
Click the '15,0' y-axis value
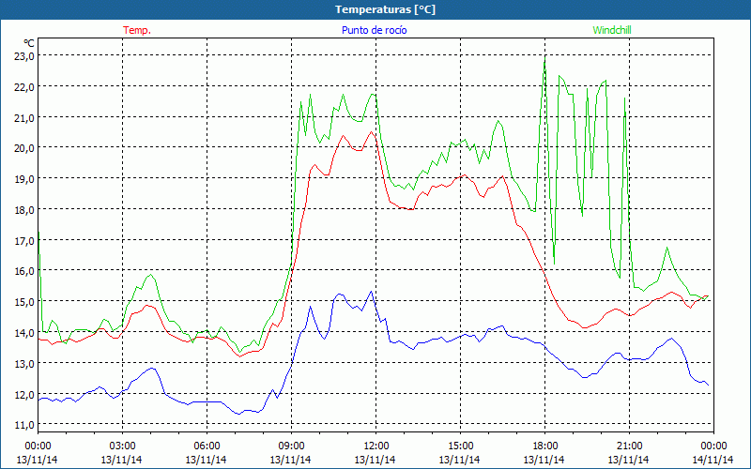[x=25, y=301]
